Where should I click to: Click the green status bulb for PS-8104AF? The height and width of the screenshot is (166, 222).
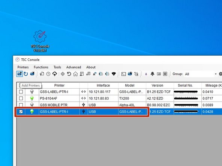[32, 98]
